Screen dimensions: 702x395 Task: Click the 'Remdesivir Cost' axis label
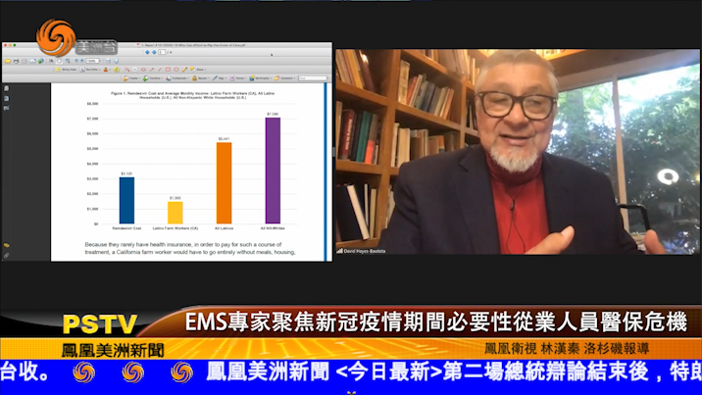pyautogui.click(x=126, y=228)
